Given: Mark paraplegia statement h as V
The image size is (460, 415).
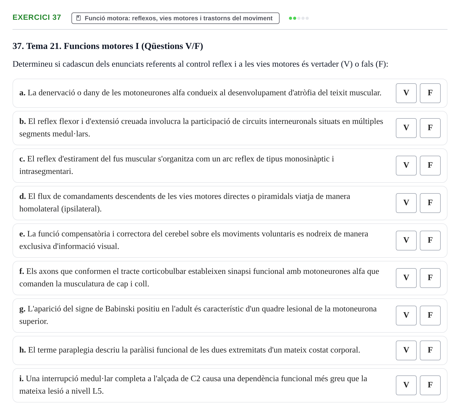Looking at the screenshot, I should click(406, 350).
